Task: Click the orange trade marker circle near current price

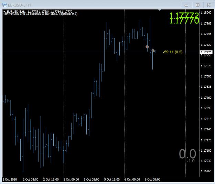Action: coord(153,51)
